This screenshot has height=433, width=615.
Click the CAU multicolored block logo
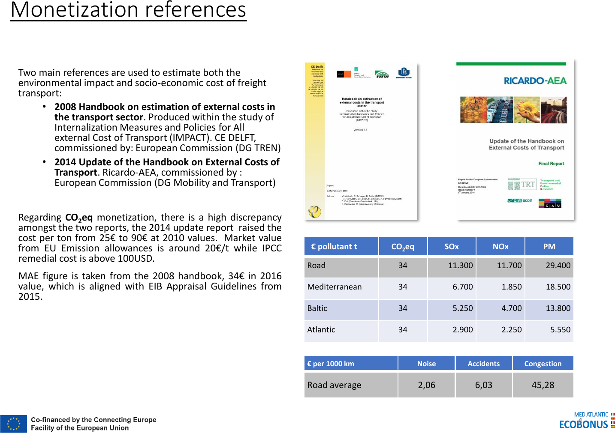click(x=550, y=203)
